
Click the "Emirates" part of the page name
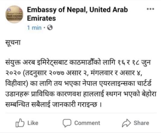coord(41,18)
